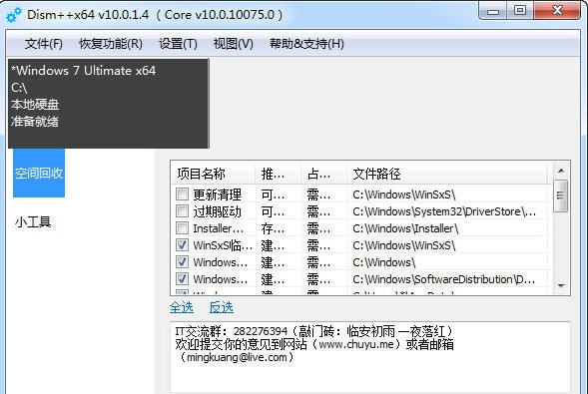Click the mingkuang@live.com email text
The height and width of the screenshot is (394, 588).
[x=237, y=357]
